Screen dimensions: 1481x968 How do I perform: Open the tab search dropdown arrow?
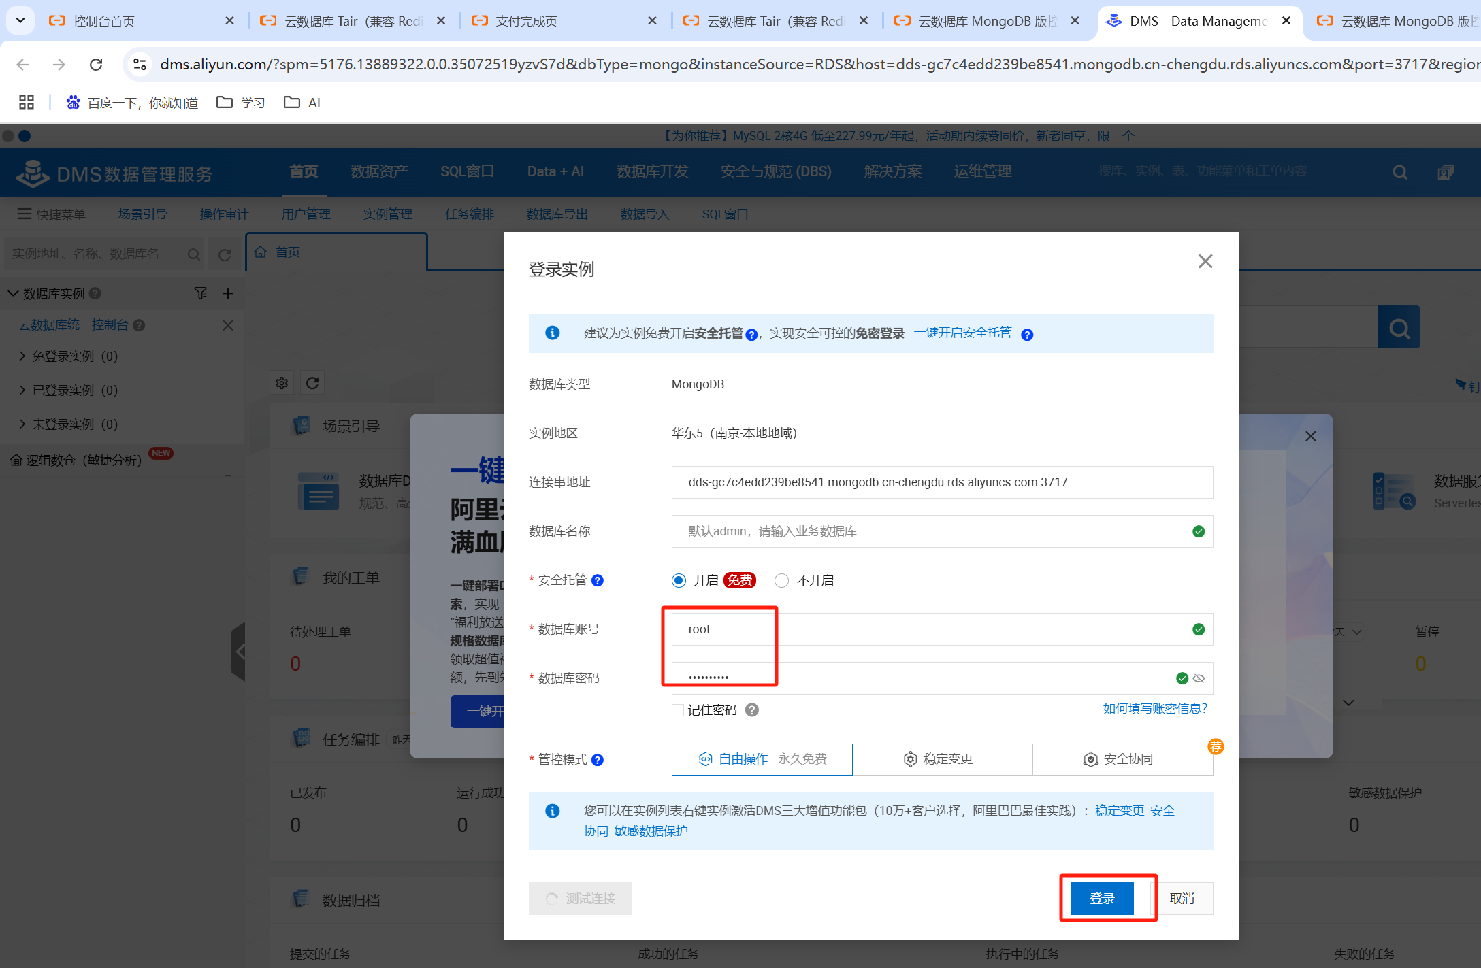pyautogui.click(x=20, y=20)
